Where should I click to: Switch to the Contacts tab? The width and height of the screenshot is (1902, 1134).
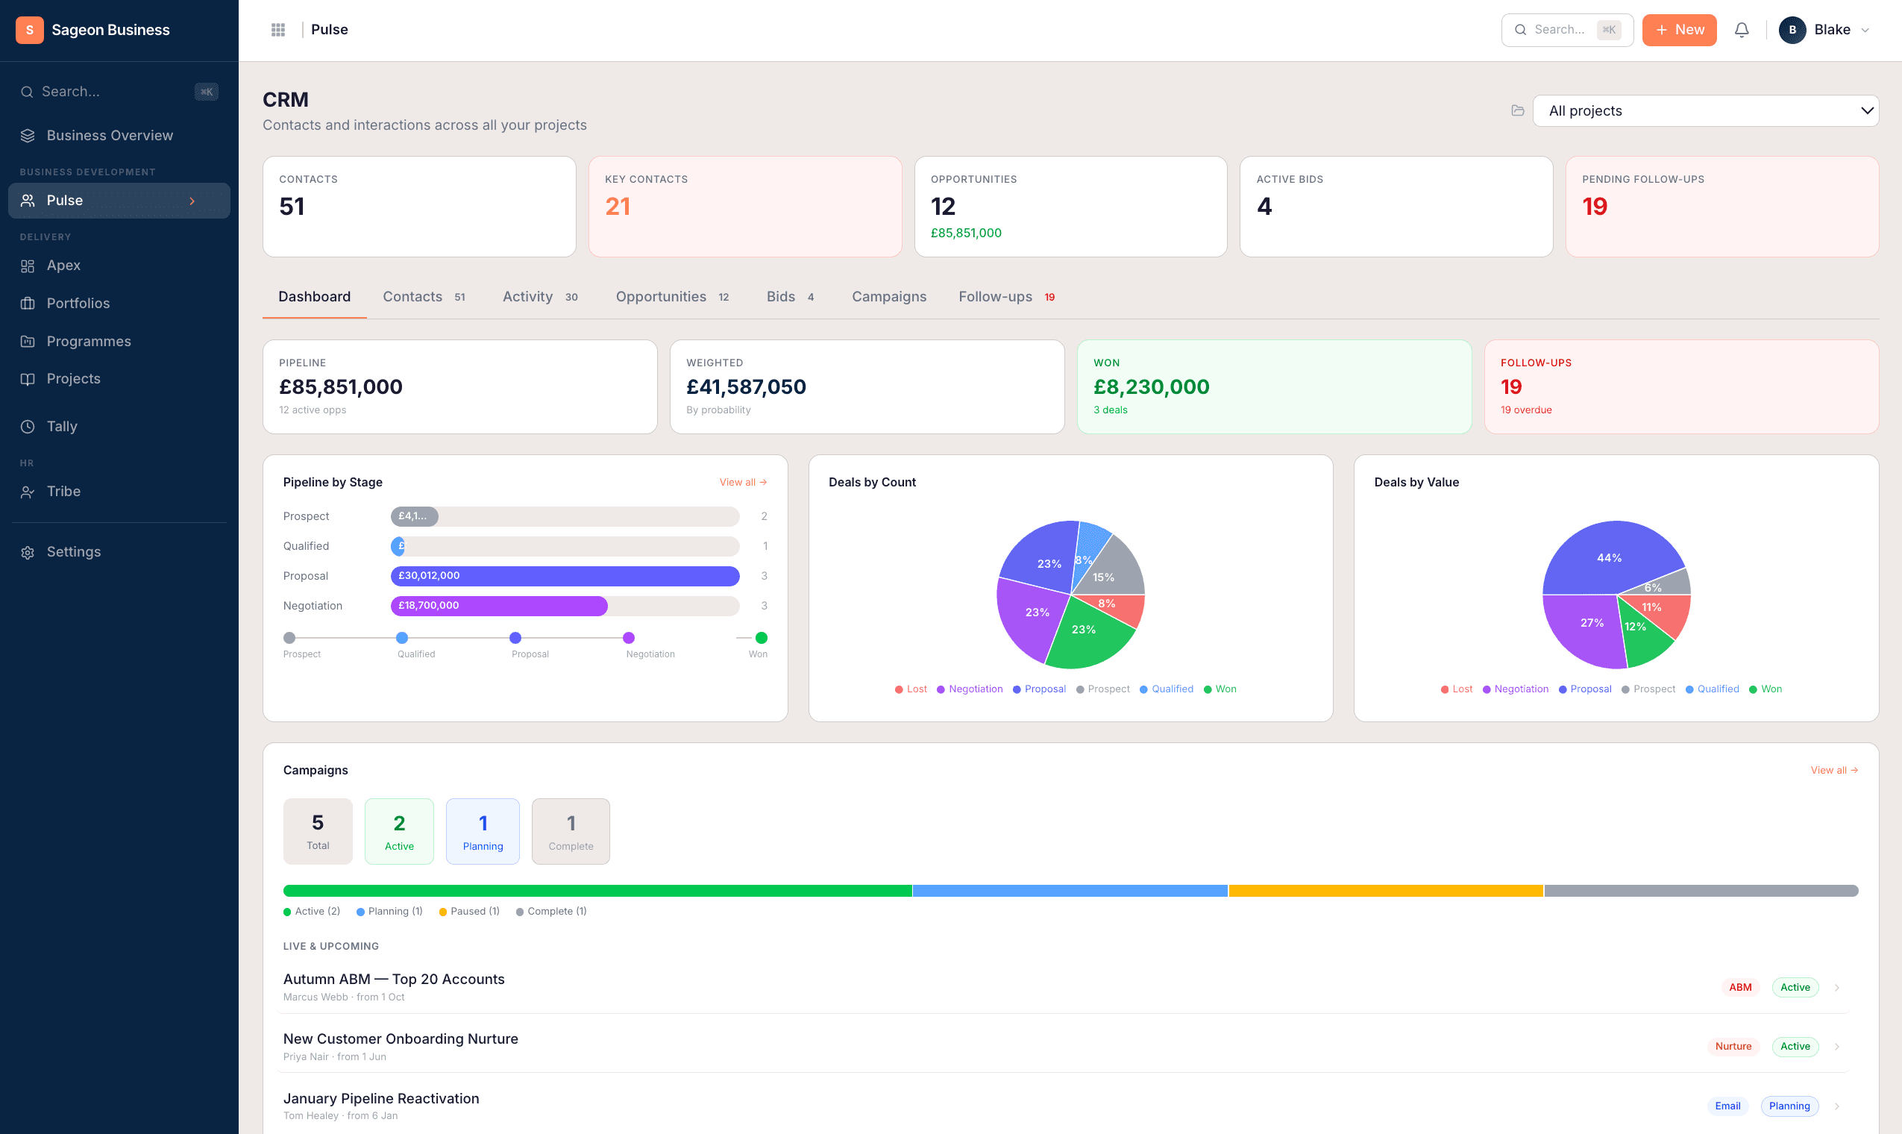[424, 296]
